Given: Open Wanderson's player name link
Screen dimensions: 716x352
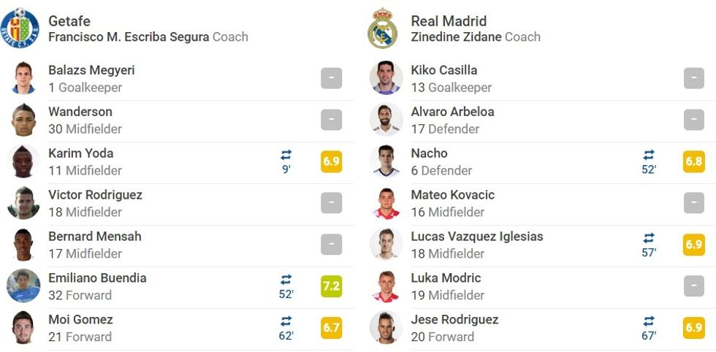Looking at the screenshot, I should coord(80,112).
